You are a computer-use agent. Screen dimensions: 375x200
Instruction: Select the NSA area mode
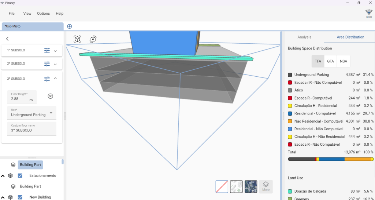[x=344, y=61]
